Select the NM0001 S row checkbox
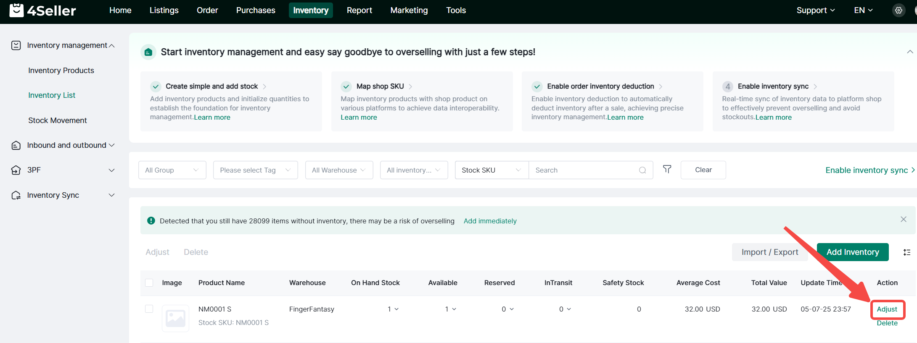The height and width of the screenshot is (343, 917). (149, 309)
